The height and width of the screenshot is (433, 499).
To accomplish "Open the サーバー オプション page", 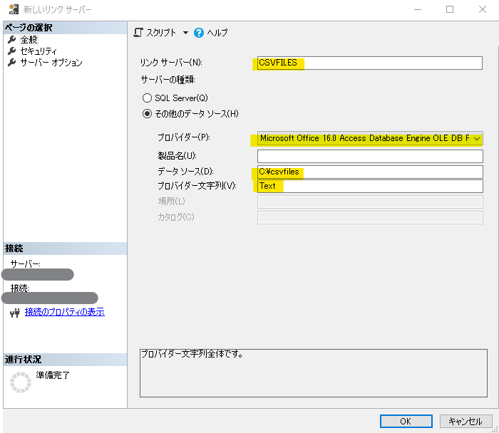I will 51,63.
